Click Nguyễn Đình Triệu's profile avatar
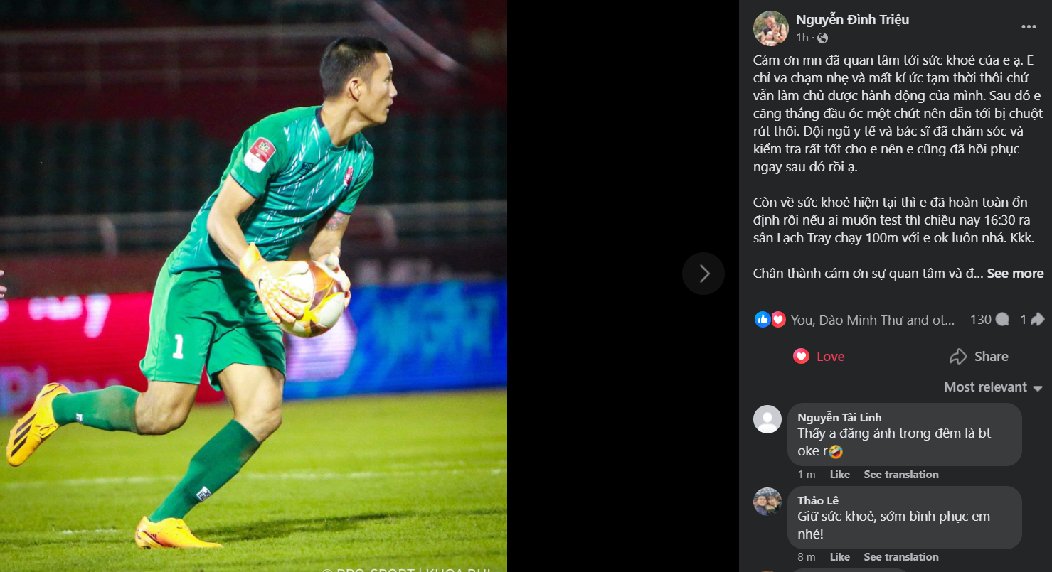 [771, 28]
